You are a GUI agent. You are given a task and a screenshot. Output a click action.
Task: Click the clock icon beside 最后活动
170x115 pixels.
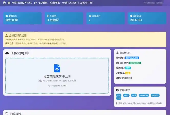(131, 16)
